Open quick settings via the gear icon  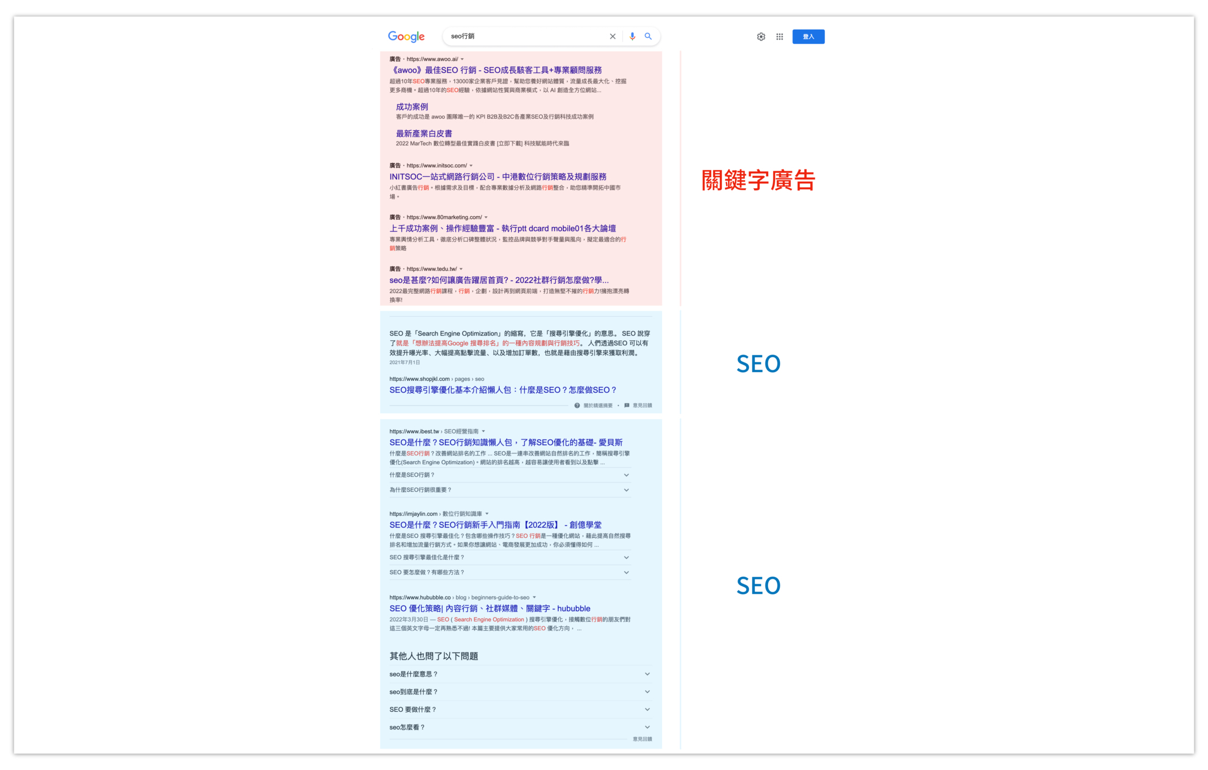coord(760,36)
